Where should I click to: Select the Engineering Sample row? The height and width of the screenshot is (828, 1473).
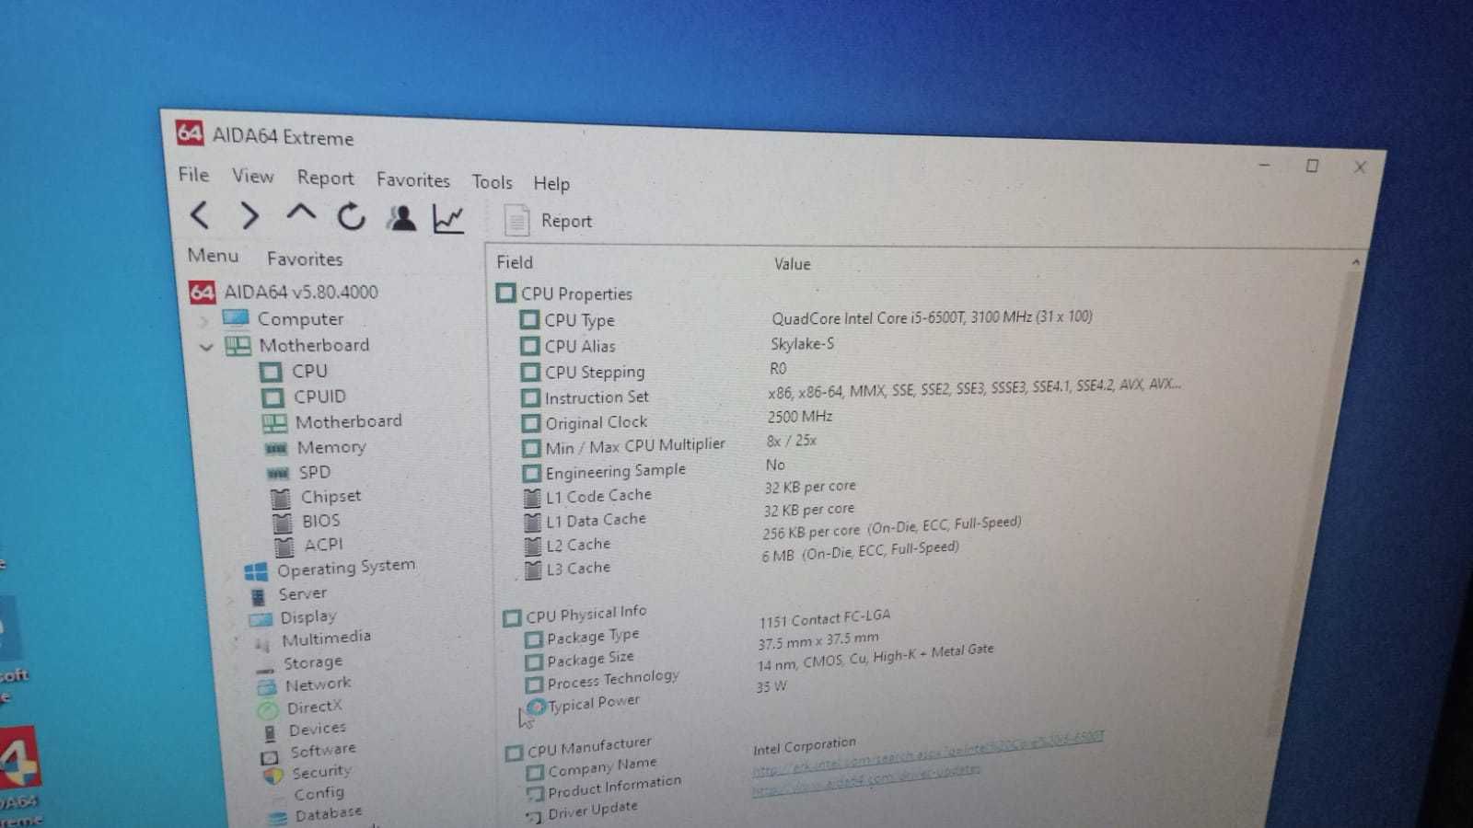point(615,471)
